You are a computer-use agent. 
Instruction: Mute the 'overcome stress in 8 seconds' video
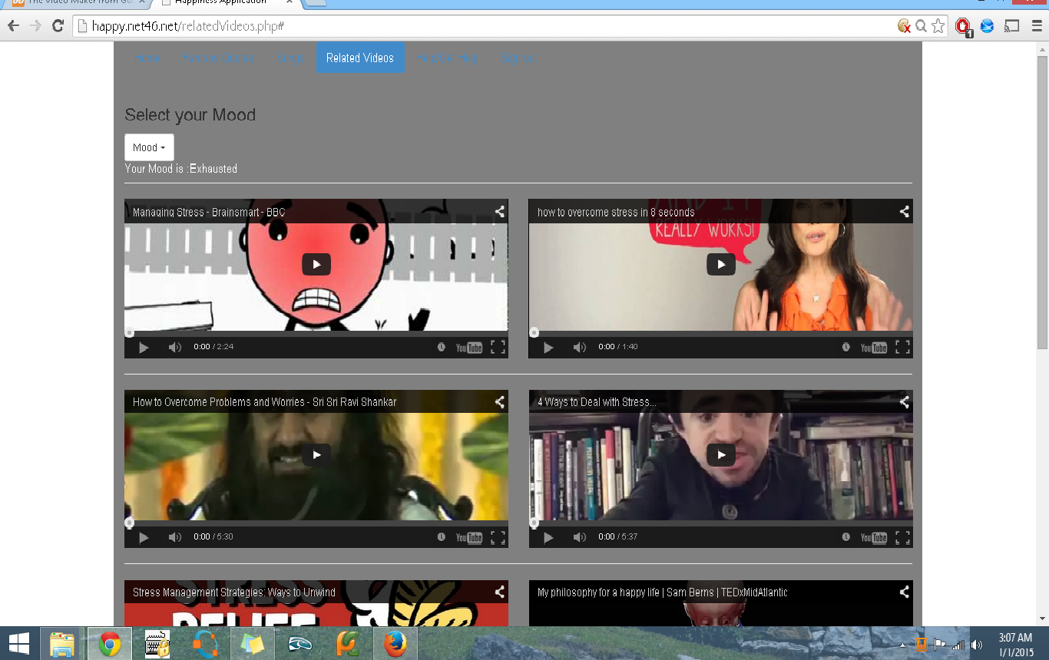[x=580, y=348]
